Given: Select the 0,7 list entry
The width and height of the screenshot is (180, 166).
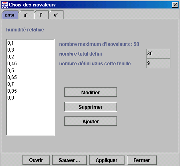Looking at the screenshot, I should pos(30,84).
